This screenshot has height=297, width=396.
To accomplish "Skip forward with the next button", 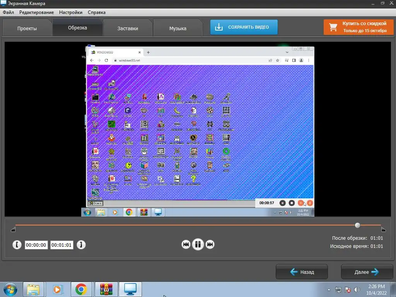I will click(210, 244).
